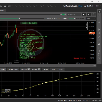Image resolution: width=102 pixels, height=102 pixels.
Task: Select the cursor pointer tool
Action: pos(99,12)
